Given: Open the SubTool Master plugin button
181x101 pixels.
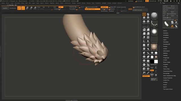Looking at the screenshot, I should click(154, 79).
